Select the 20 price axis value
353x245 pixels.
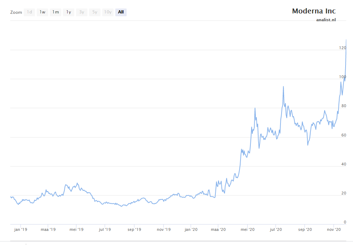(343, 193)
